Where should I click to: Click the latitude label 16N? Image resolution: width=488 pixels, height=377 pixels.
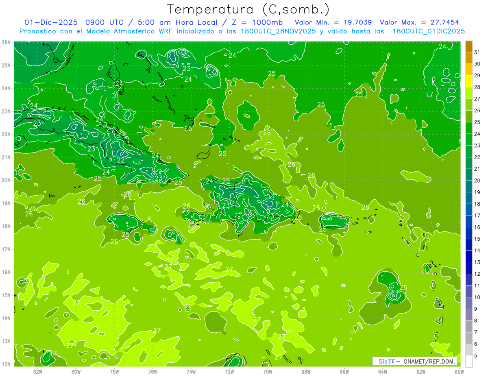(x=6, y=272)
